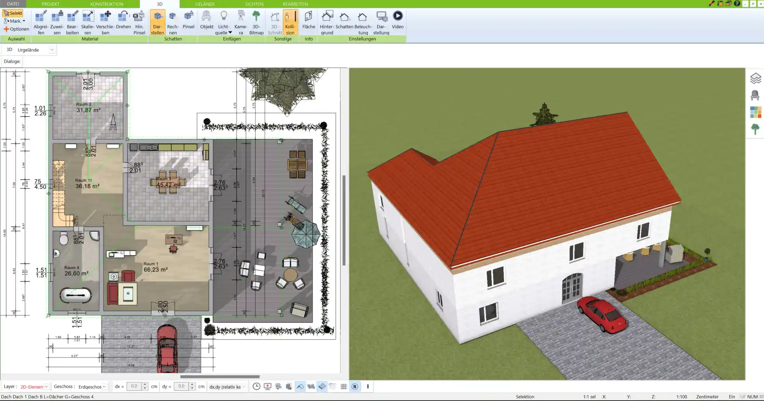The height and width of the screenshot is (401, 764).
Task: Click Zentimeter unit in status bar
Action: click(707, 397)
